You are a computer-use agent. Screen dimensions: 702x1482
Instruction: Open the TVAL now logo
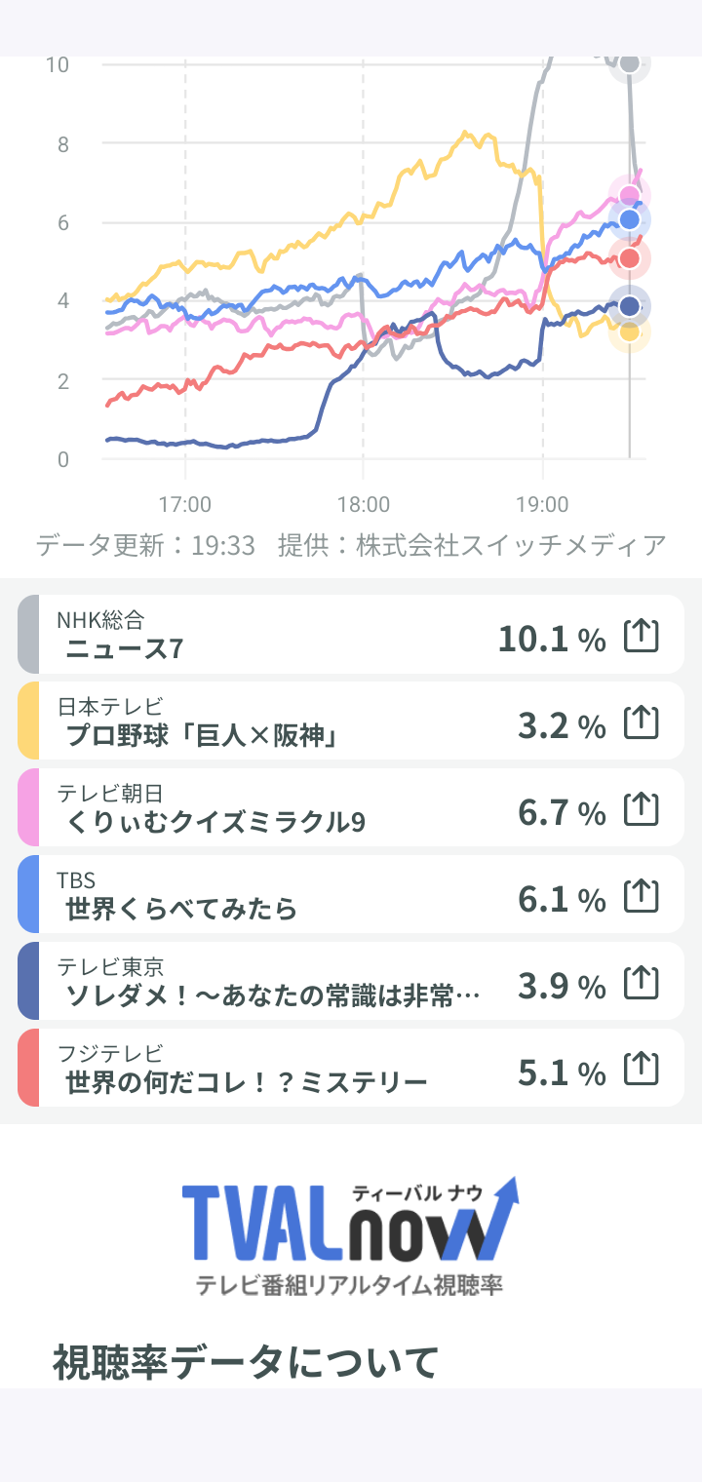pos(351,1236)
